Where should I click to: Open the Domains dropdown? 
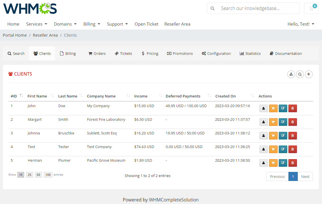click(x=65, y=24)
